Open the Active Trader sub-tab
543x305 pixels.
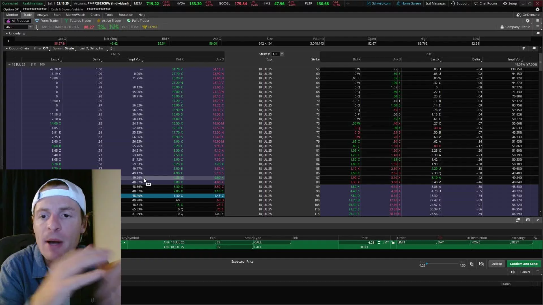(109, 21)
